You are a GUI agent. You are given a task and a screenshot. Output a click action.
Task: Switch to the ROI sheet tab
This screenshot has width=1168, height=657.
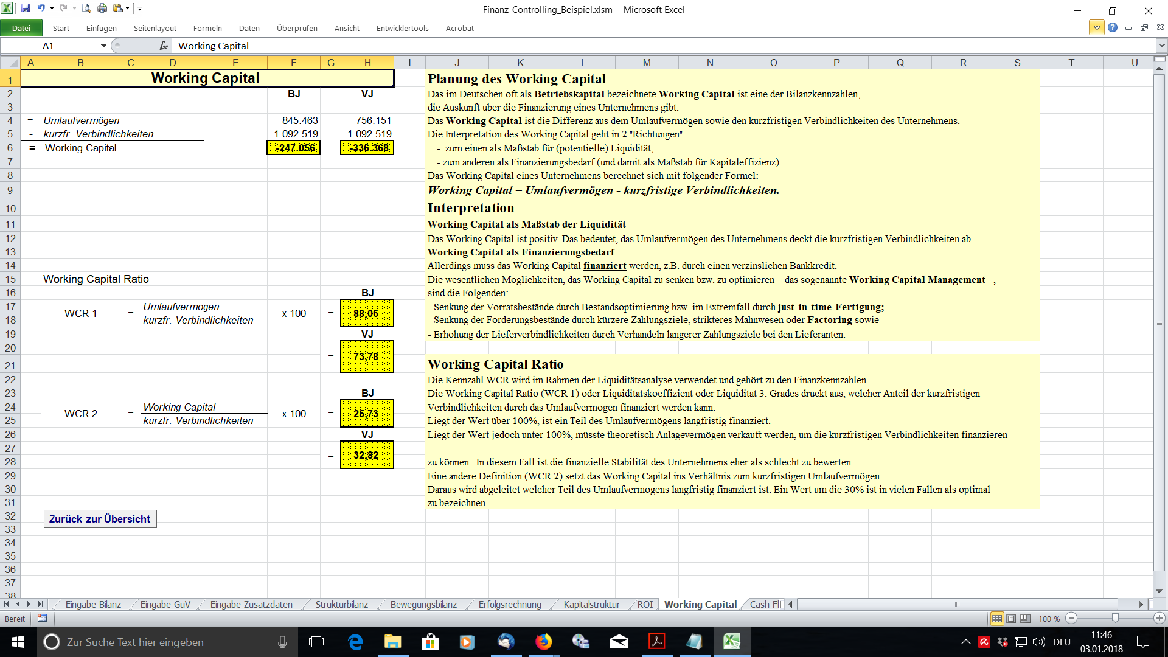pyautogui.click(x=645, y=604)
